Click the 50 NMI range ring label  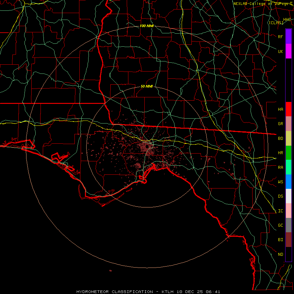coord(147,87)
